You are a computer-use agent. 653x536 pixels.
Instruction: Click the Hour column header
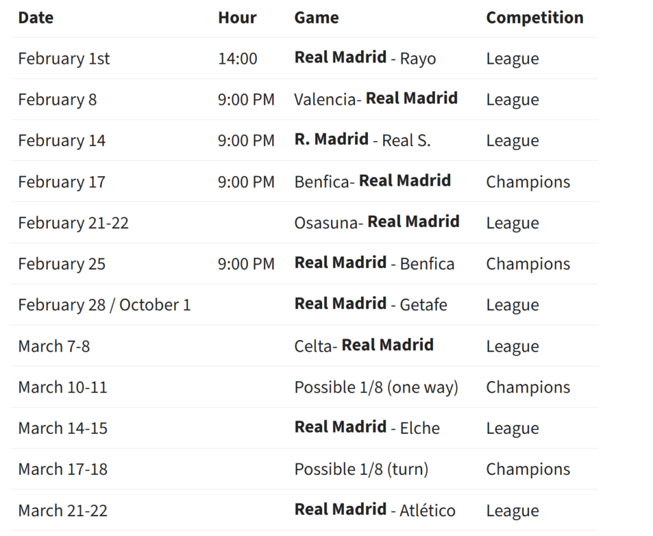click(x=237, y=18)
